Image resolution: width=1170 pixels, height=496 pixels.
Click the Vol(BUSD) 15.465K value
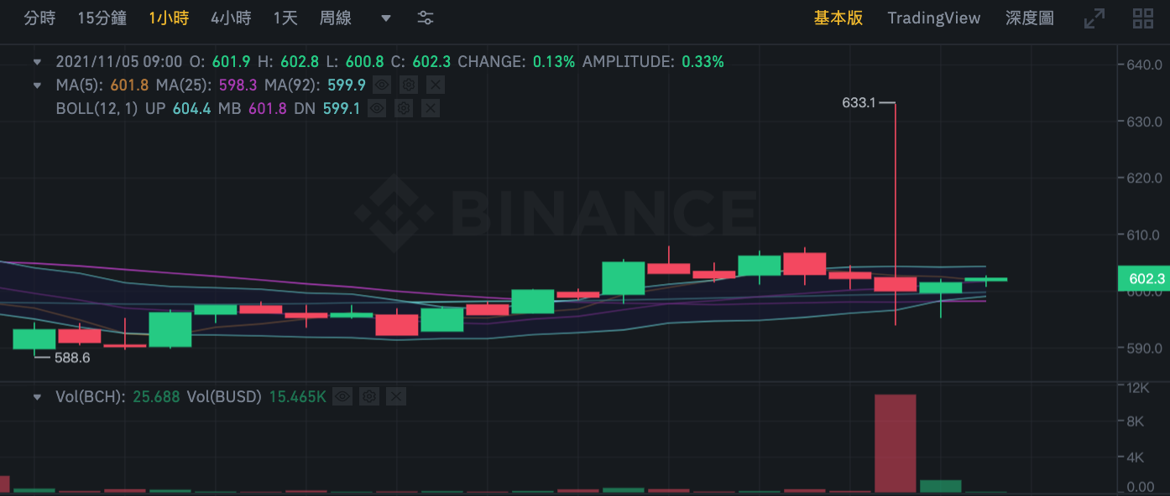pos(297,396)
